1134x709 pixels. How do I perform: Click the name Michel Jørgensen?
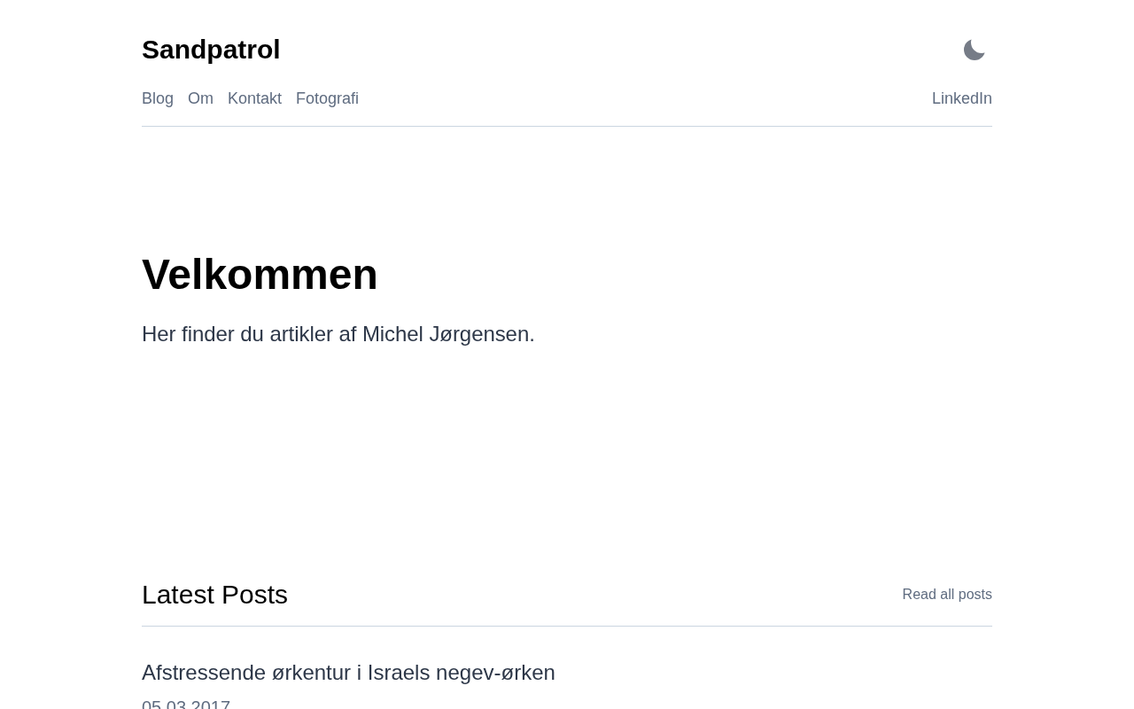tap(447, 334)
